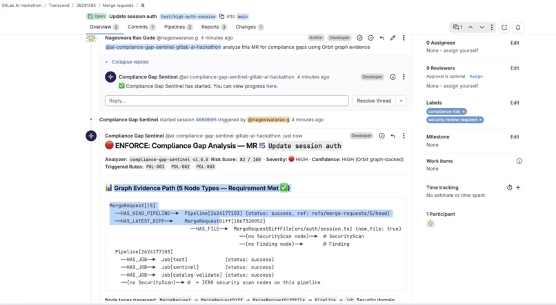556x305 pixels.
Task: Click Open status badge
Action: (97, 17)
